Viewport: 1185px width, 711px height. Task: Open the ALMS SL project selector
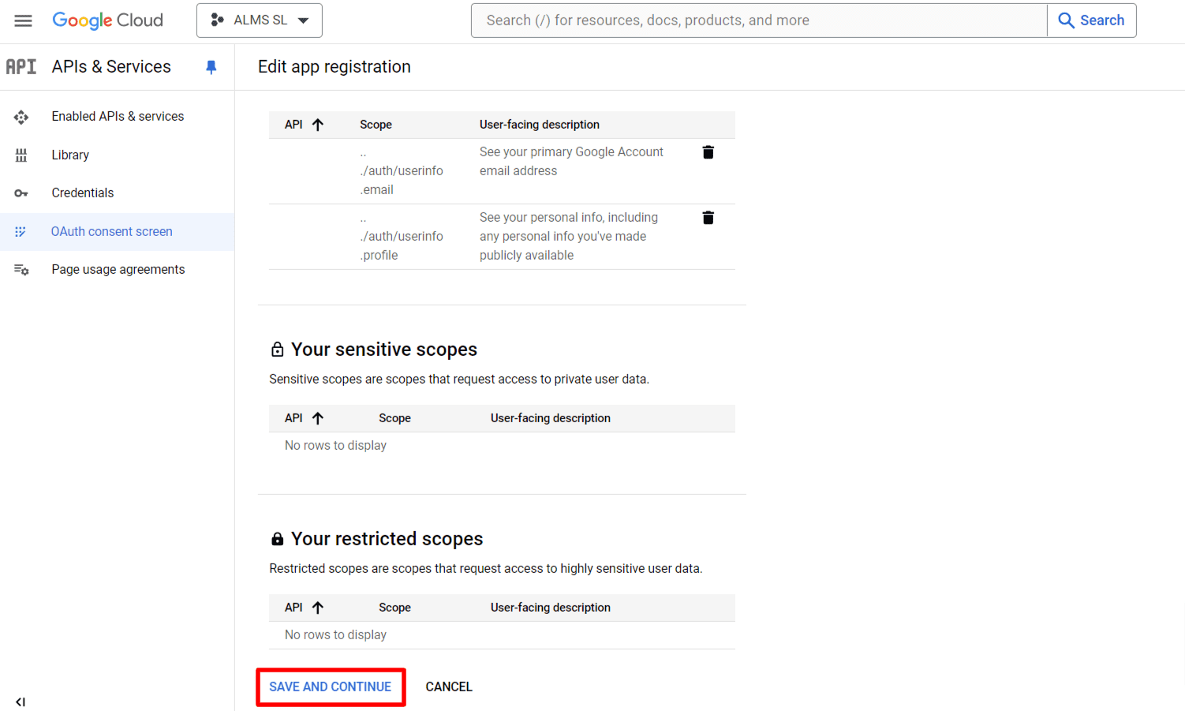click(x=259, y=21)
